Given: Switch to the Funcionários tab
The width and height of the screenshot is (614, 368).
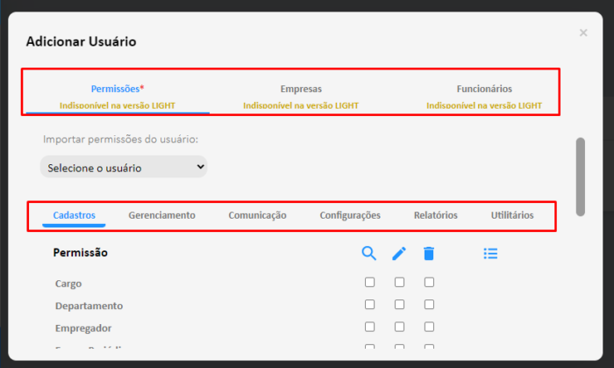Looking at the screenshot, I should 484,96.
